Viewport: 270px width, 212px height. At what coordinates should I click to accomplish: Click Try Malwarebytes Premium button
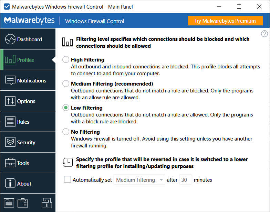click(x=225, y=21)
